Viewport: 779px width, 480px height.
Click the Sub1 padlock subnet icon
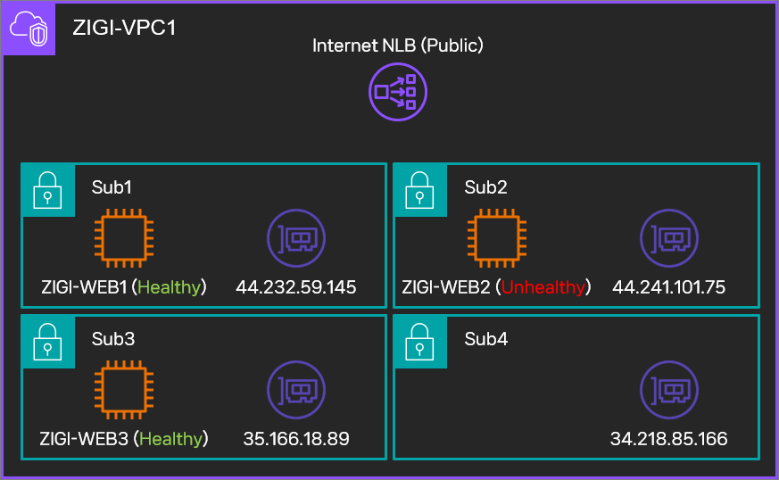pos(47,190)
